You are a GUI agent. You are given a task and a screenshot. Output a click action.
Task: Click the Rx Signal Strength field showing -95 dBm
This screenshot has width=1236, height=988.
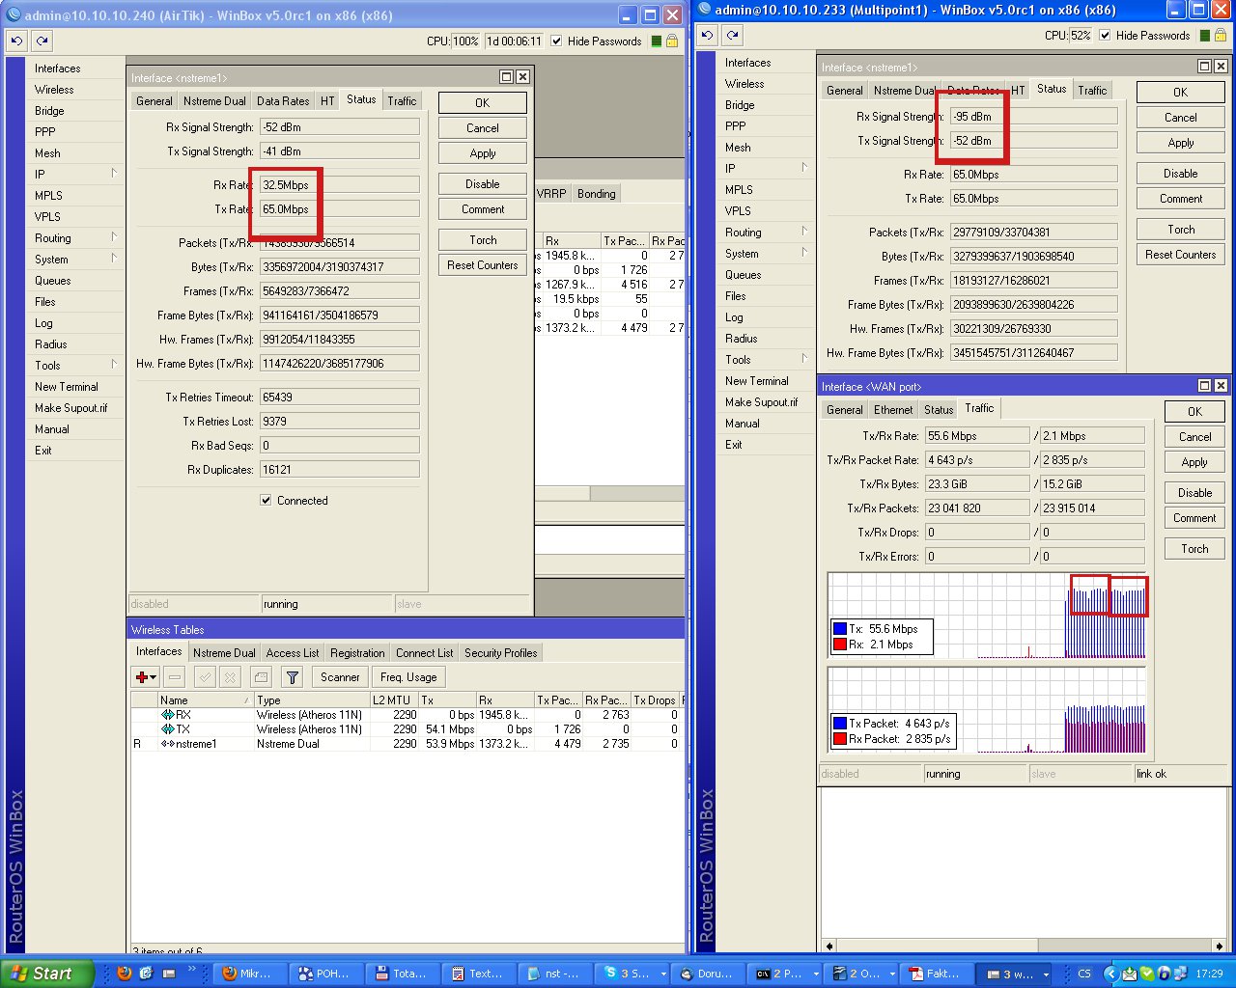[1031, 116]
